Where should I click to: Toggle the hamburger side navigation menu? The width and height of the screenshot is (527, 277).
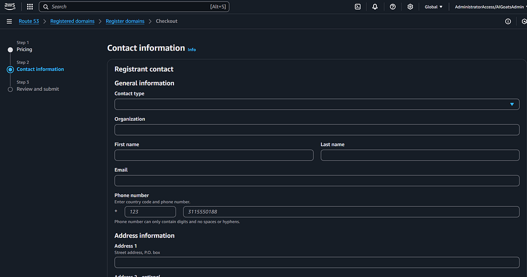pos(9,21)
